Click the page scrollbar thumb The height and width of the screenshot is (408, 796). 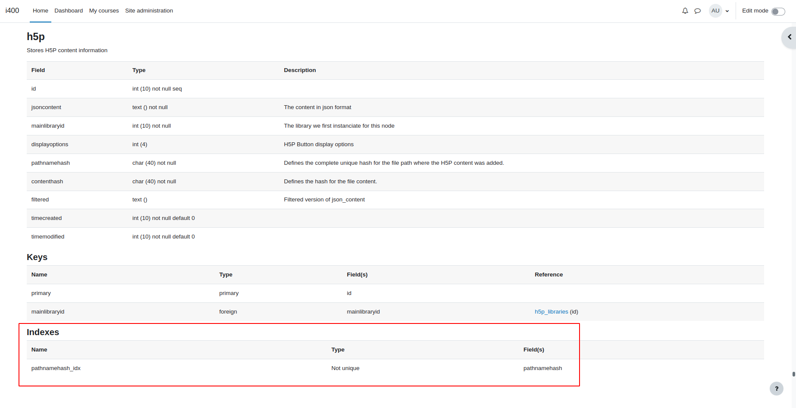point(793,374)
